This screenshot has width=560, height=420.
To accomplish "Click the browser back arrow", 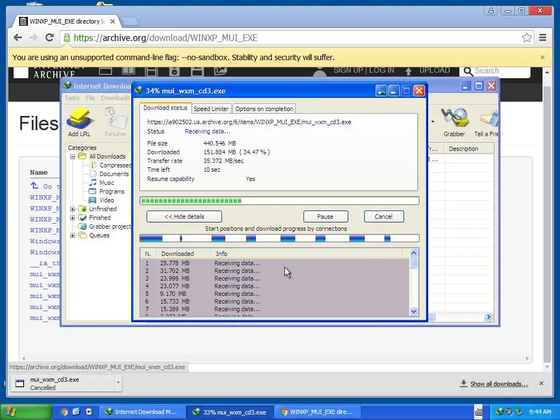I will coord(17,38).
